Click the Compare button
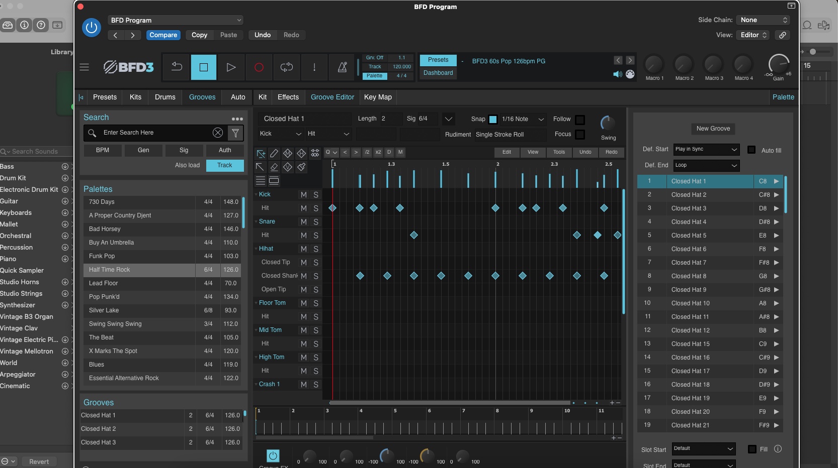This screenshot has width=838, height=468. point(163,35)
